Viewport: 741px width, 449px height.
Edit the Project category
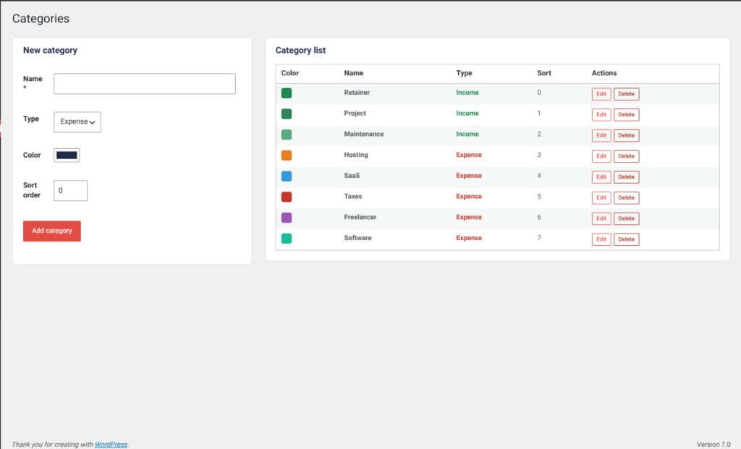pyautogui.click(x=601, y=115)
